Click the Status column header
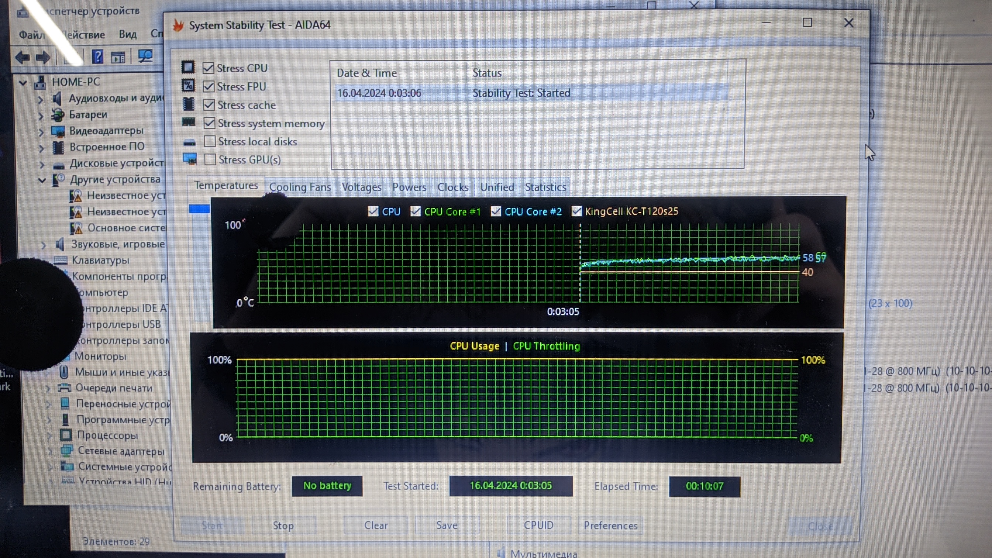 [x=597, y=73]
